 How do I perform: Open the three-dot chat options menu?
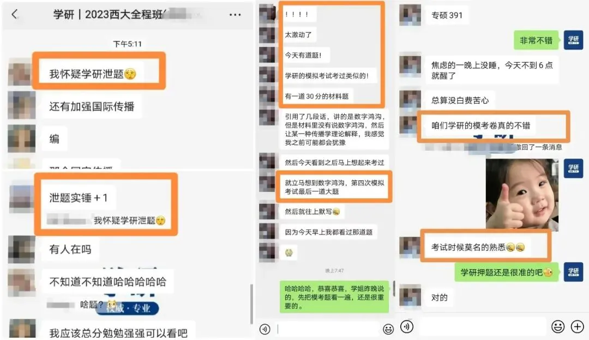(235, 15)
